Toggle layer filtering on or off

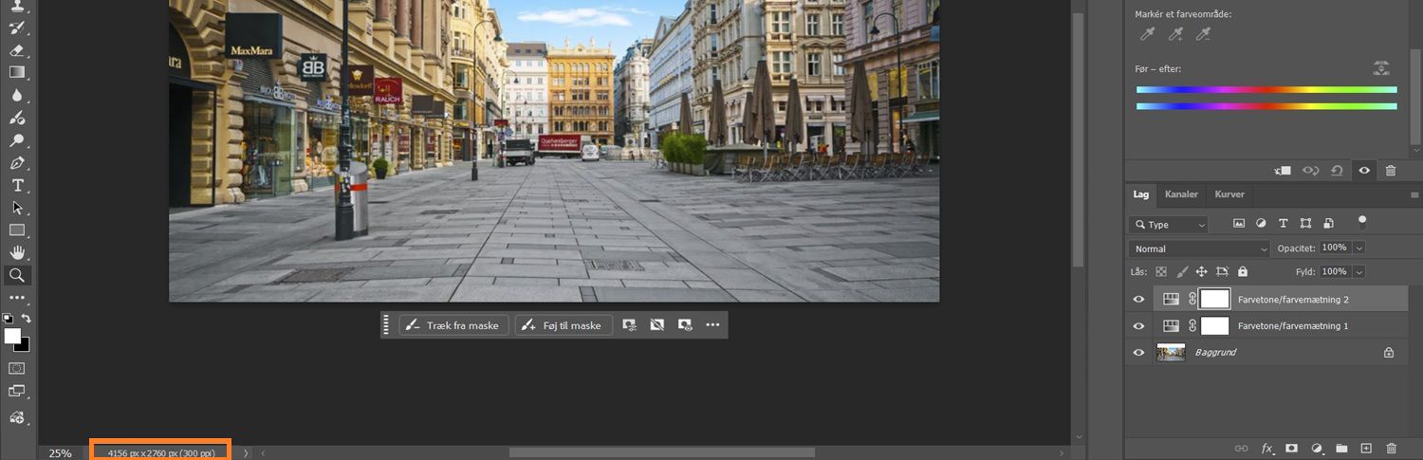click(1362, 222)
